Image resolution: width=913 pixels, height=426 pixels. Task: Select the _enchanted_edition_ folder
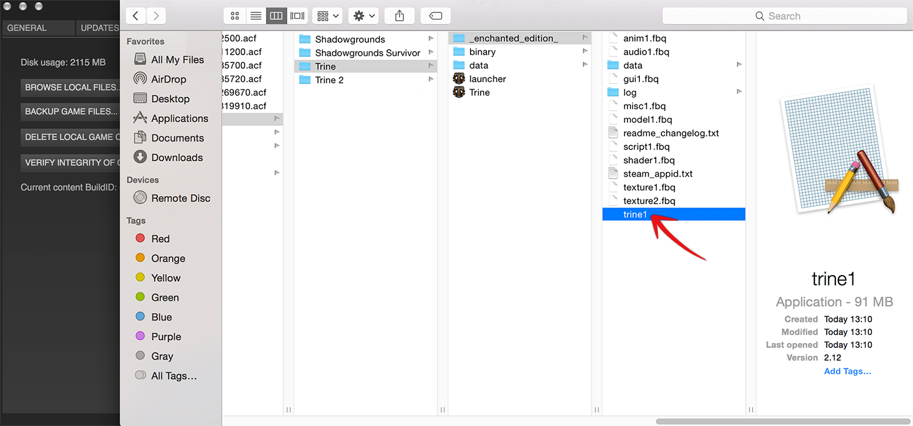click(x=519, y=38)
